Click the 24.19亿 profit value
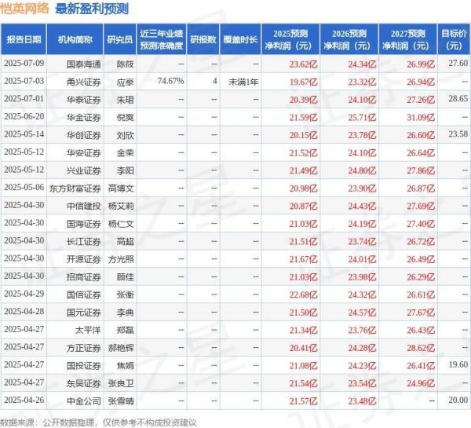The image size is (471, 428). tap(362, 224)
